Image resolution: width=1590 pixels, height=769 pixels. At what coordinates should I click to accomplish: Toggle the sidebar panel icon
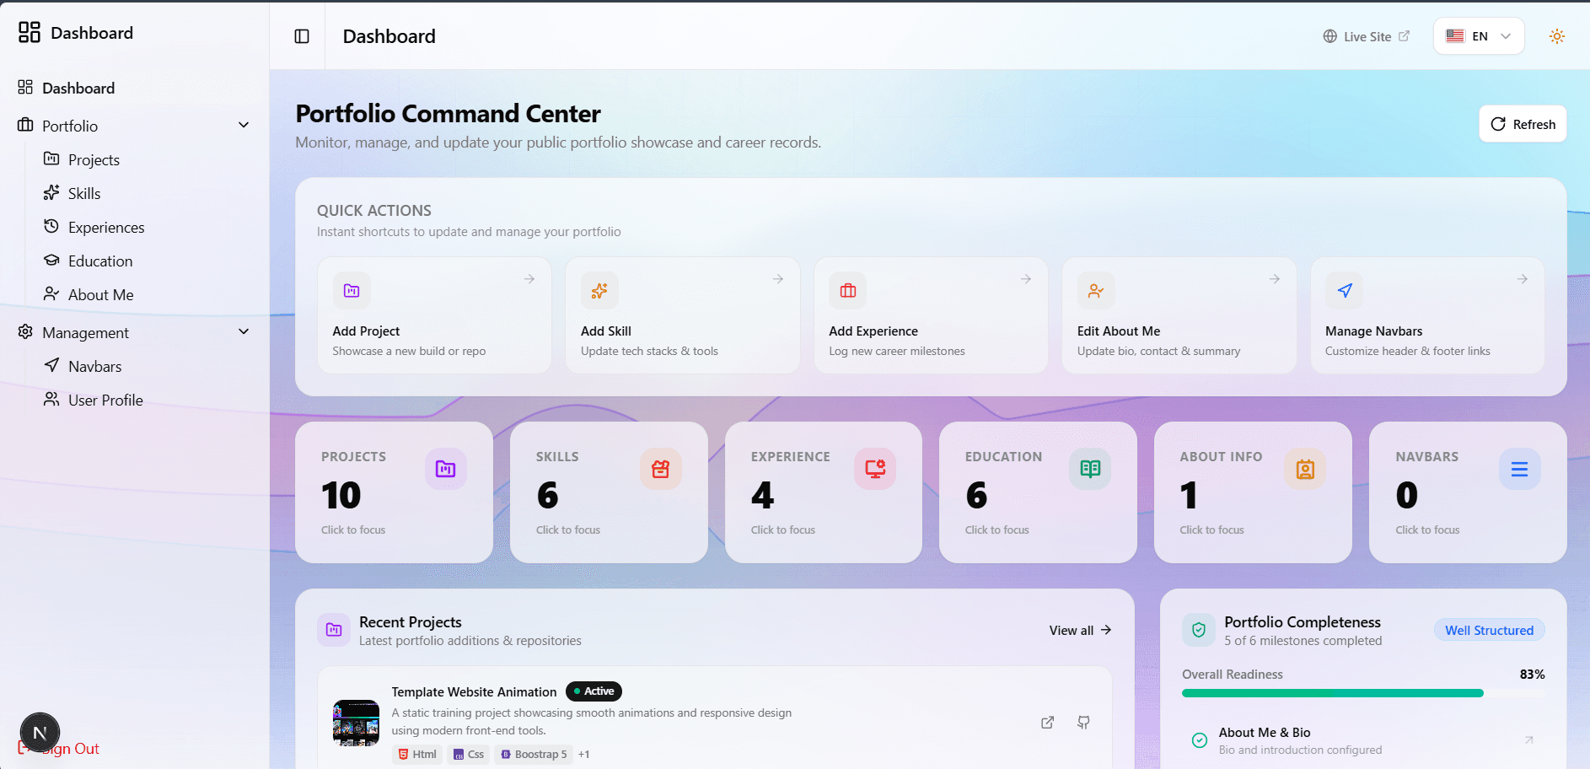coord(302,36)
